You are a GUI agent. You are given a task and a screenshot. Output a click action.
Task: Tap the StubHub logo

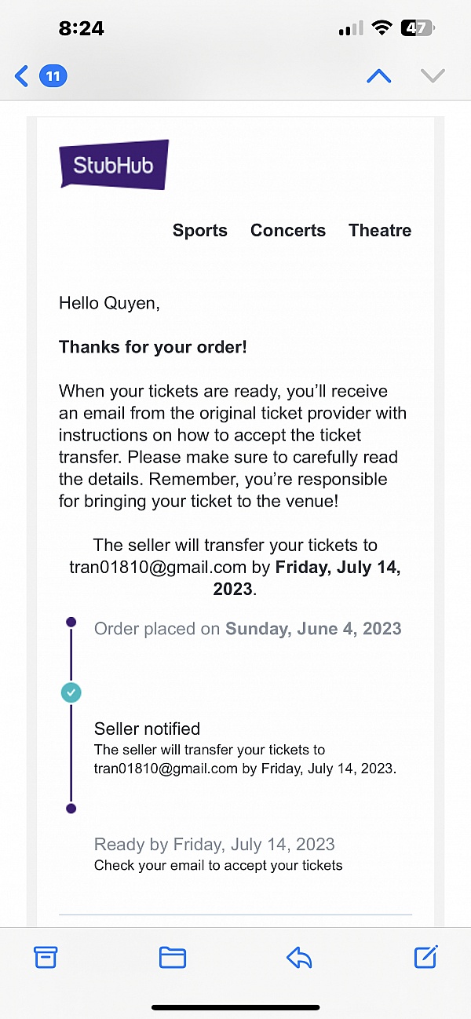pos(113,163)
